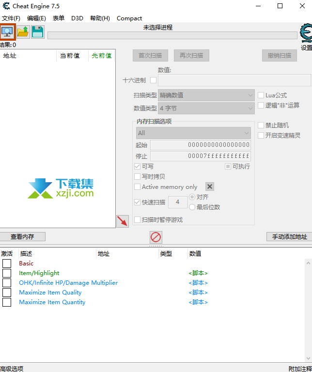Click the 数值 value input field

[234, 80]
